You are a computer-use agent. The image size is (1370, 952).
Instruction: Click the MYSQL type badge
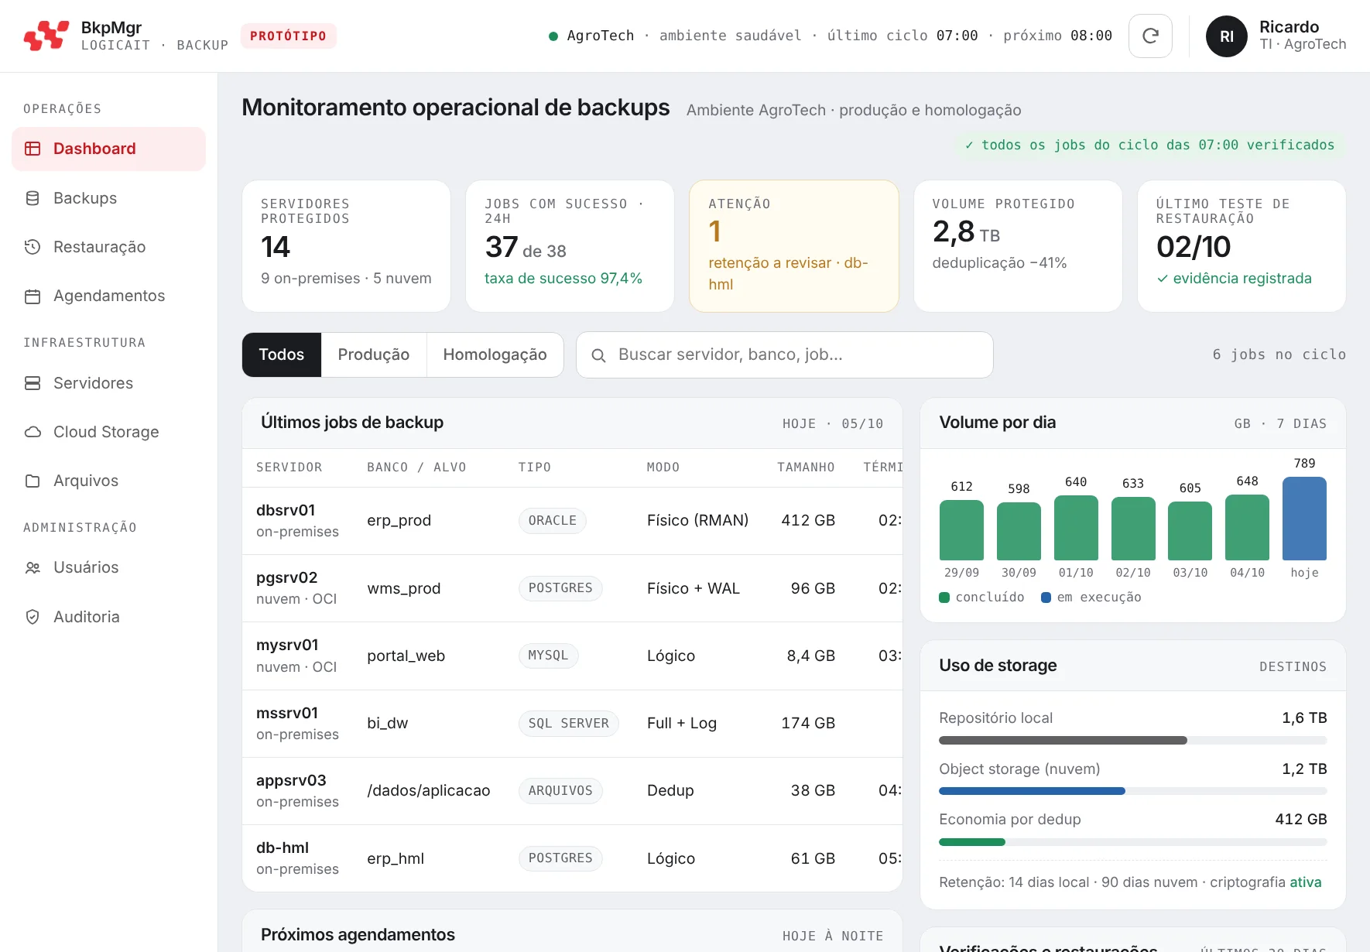coord(548,656)
